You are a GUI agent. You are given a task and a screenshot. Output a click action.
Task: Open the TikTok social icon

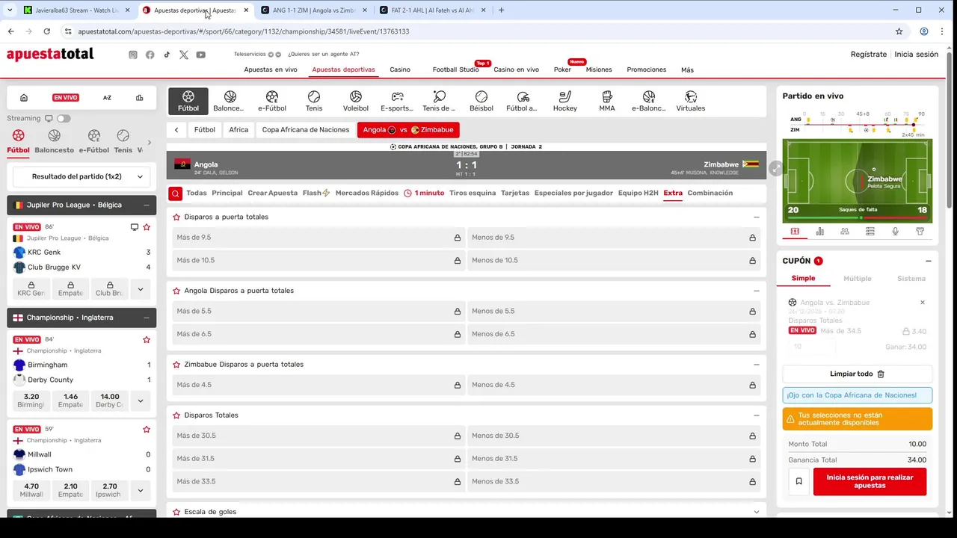167,55
